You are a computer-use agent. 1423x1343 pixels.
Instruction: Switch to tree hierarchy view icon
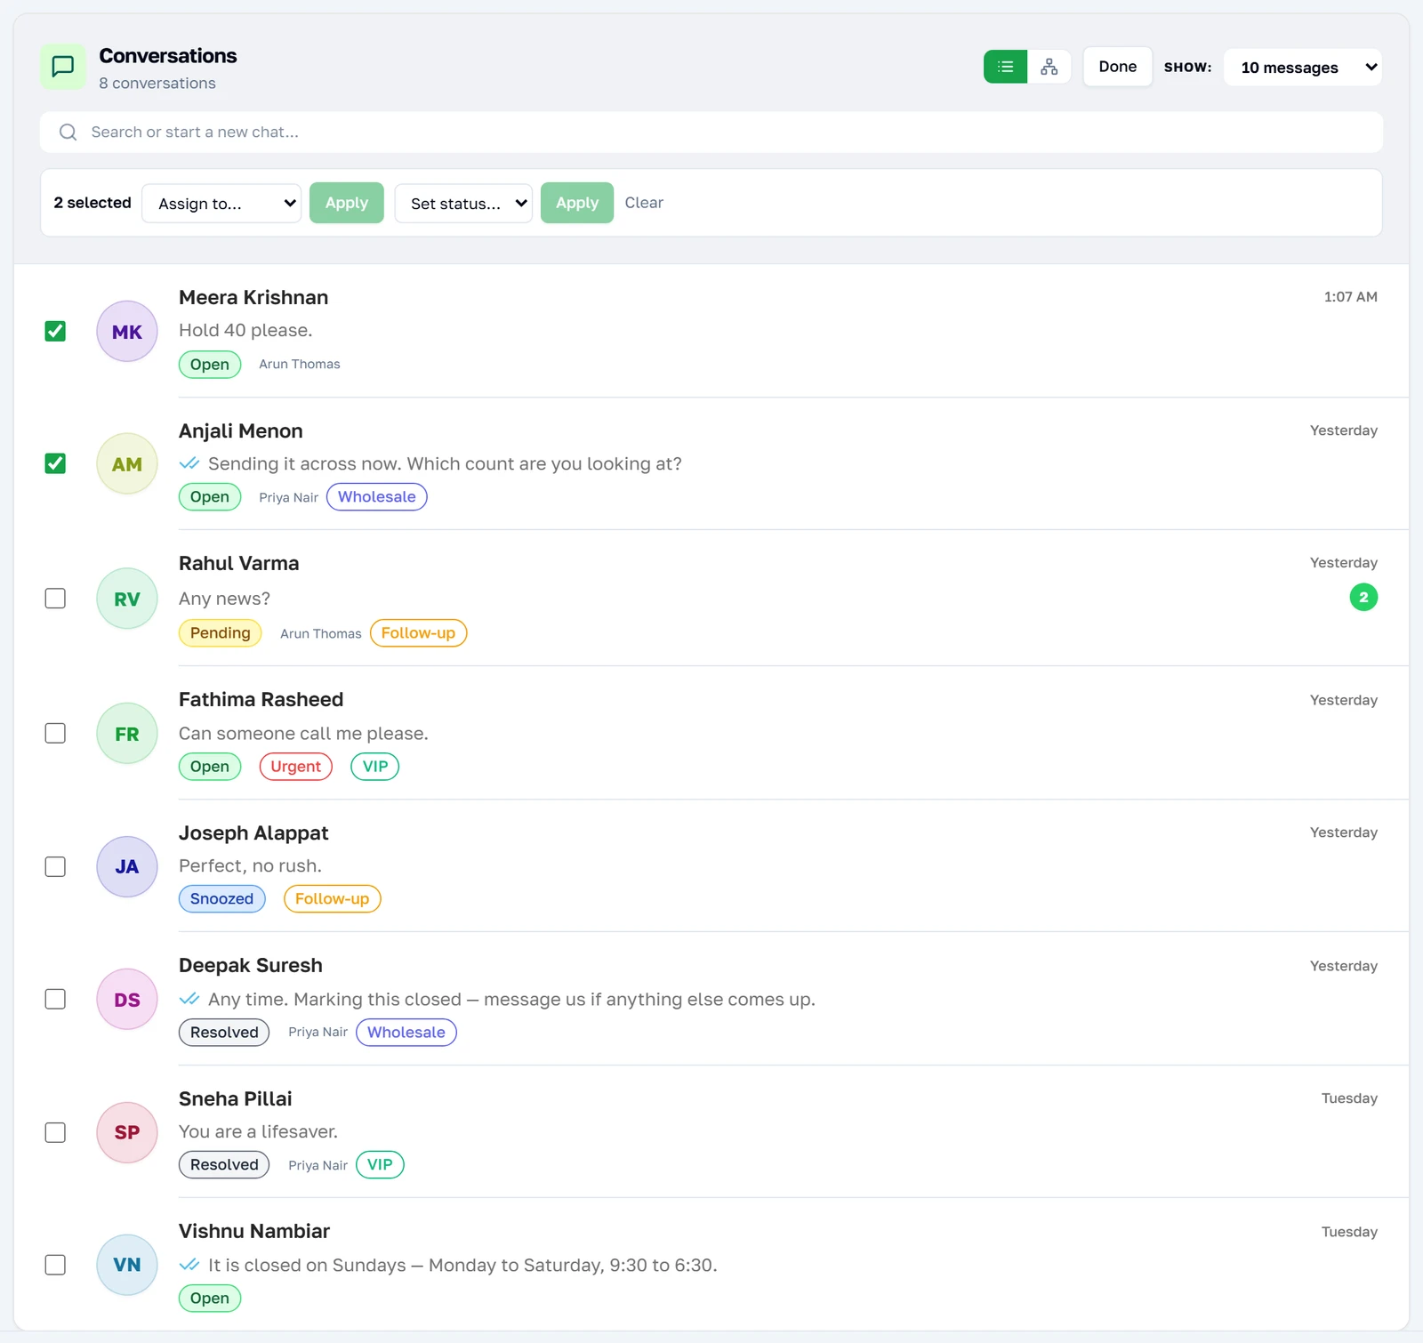point(1049,67)
